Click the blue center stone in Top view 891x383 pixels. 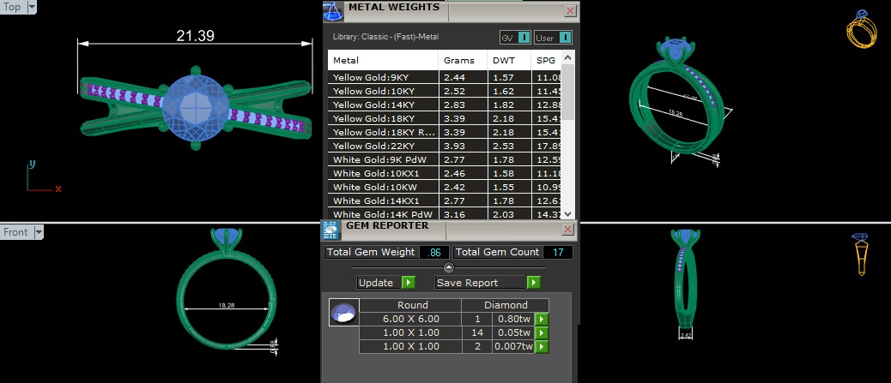click(x=196, y=108)
